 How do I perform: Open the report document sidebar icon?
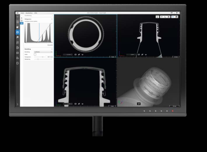(x=17, y=42)
